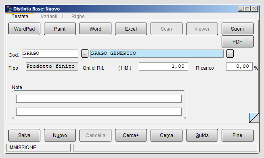Close the Distinta Base window
Viewport: 264px width, 158px height.
(255, 9)
